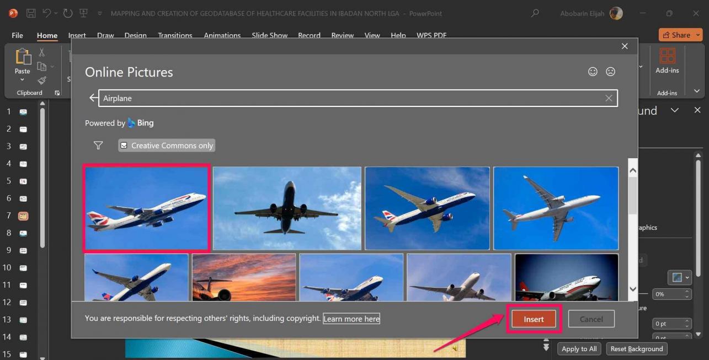Image resolution: width=709 pixels, height=360 pixels.
Task: Open the image filter funnel
Action: point(98,146)
